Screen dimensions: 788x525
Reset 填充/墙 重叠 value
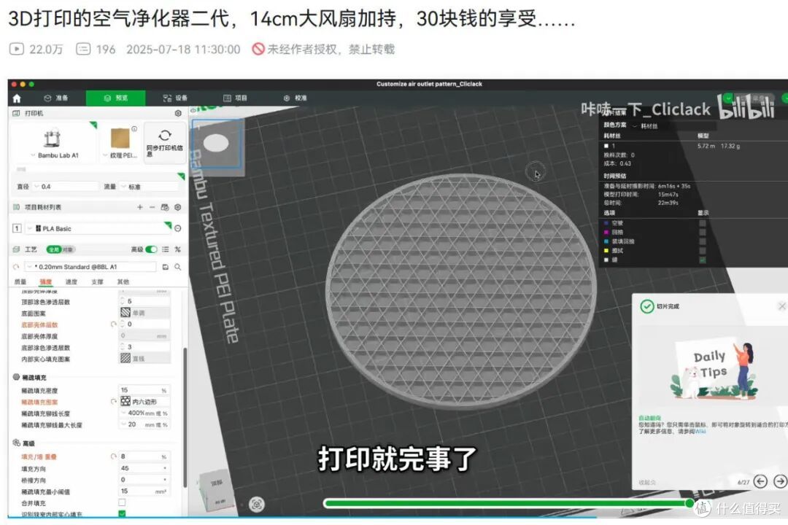pos(114,456)
